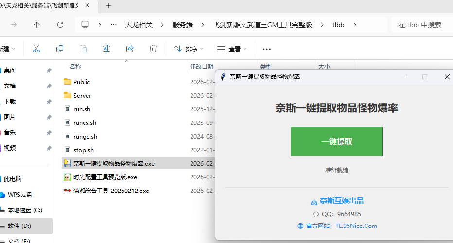The height and width of the screenshot is (243, 453).
Task: Select the runcs.sh file
Action: pos(85,123)
